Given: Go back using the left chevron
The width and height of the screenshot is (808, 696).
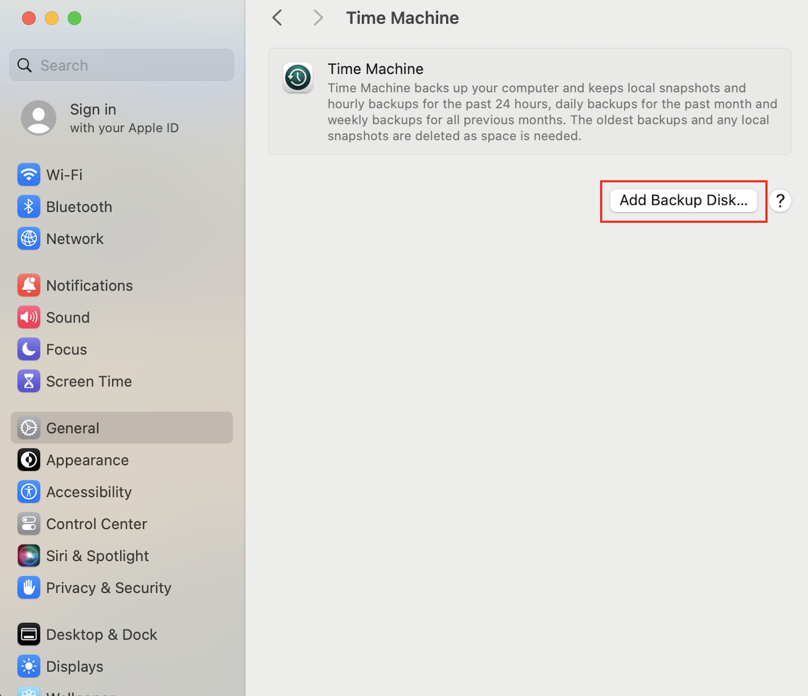Looking at the screenshot, I should click(277, 18).
